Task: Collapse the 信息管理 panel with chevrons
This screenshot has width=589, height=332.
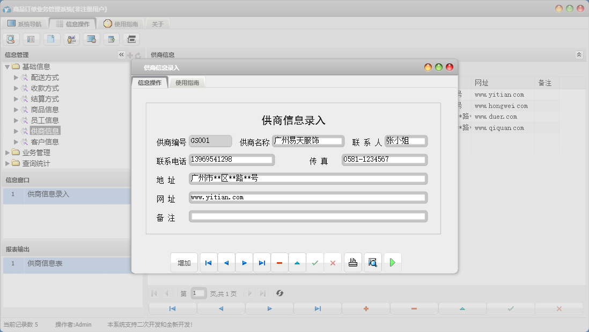Action: [121, 54]
